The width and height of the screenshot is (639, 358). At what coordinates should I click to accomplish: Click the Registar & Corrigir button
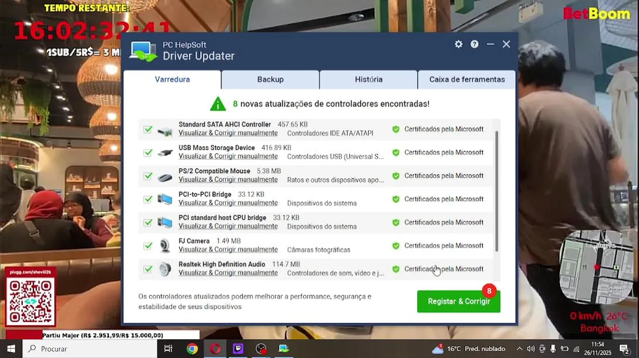459,301
